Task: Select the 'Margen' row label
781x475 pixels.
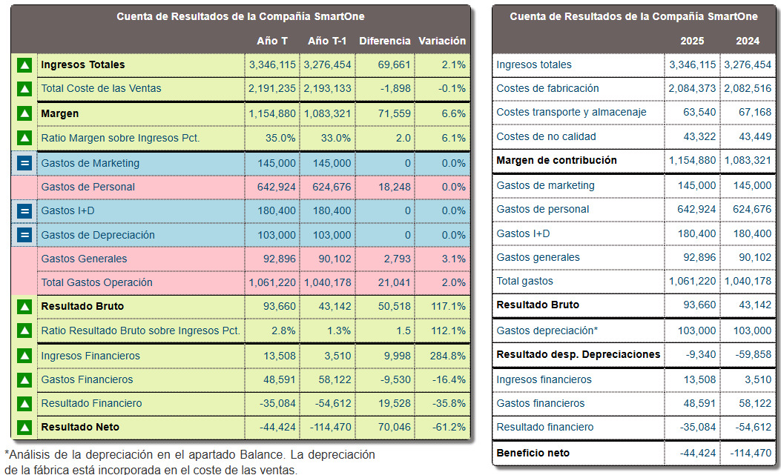Action: coord(60,113)
